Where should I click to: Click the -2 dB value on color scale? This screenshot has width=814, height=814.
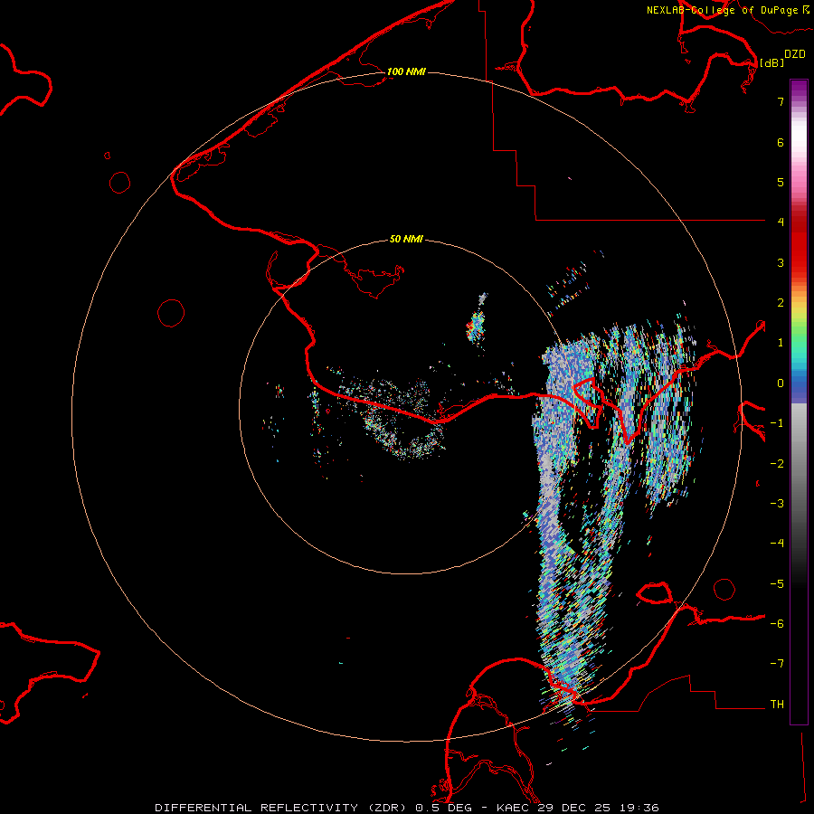(777, 464)
